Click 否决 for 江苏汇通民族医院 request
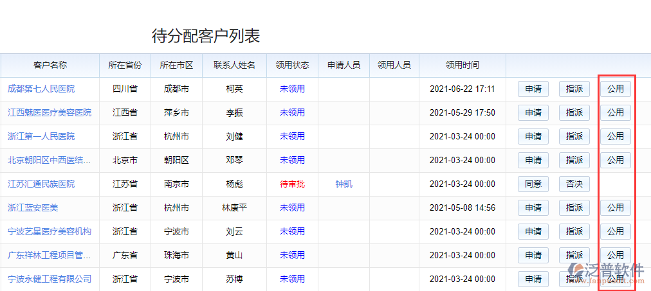Screen dimensions: 651x291 [574, 184]
